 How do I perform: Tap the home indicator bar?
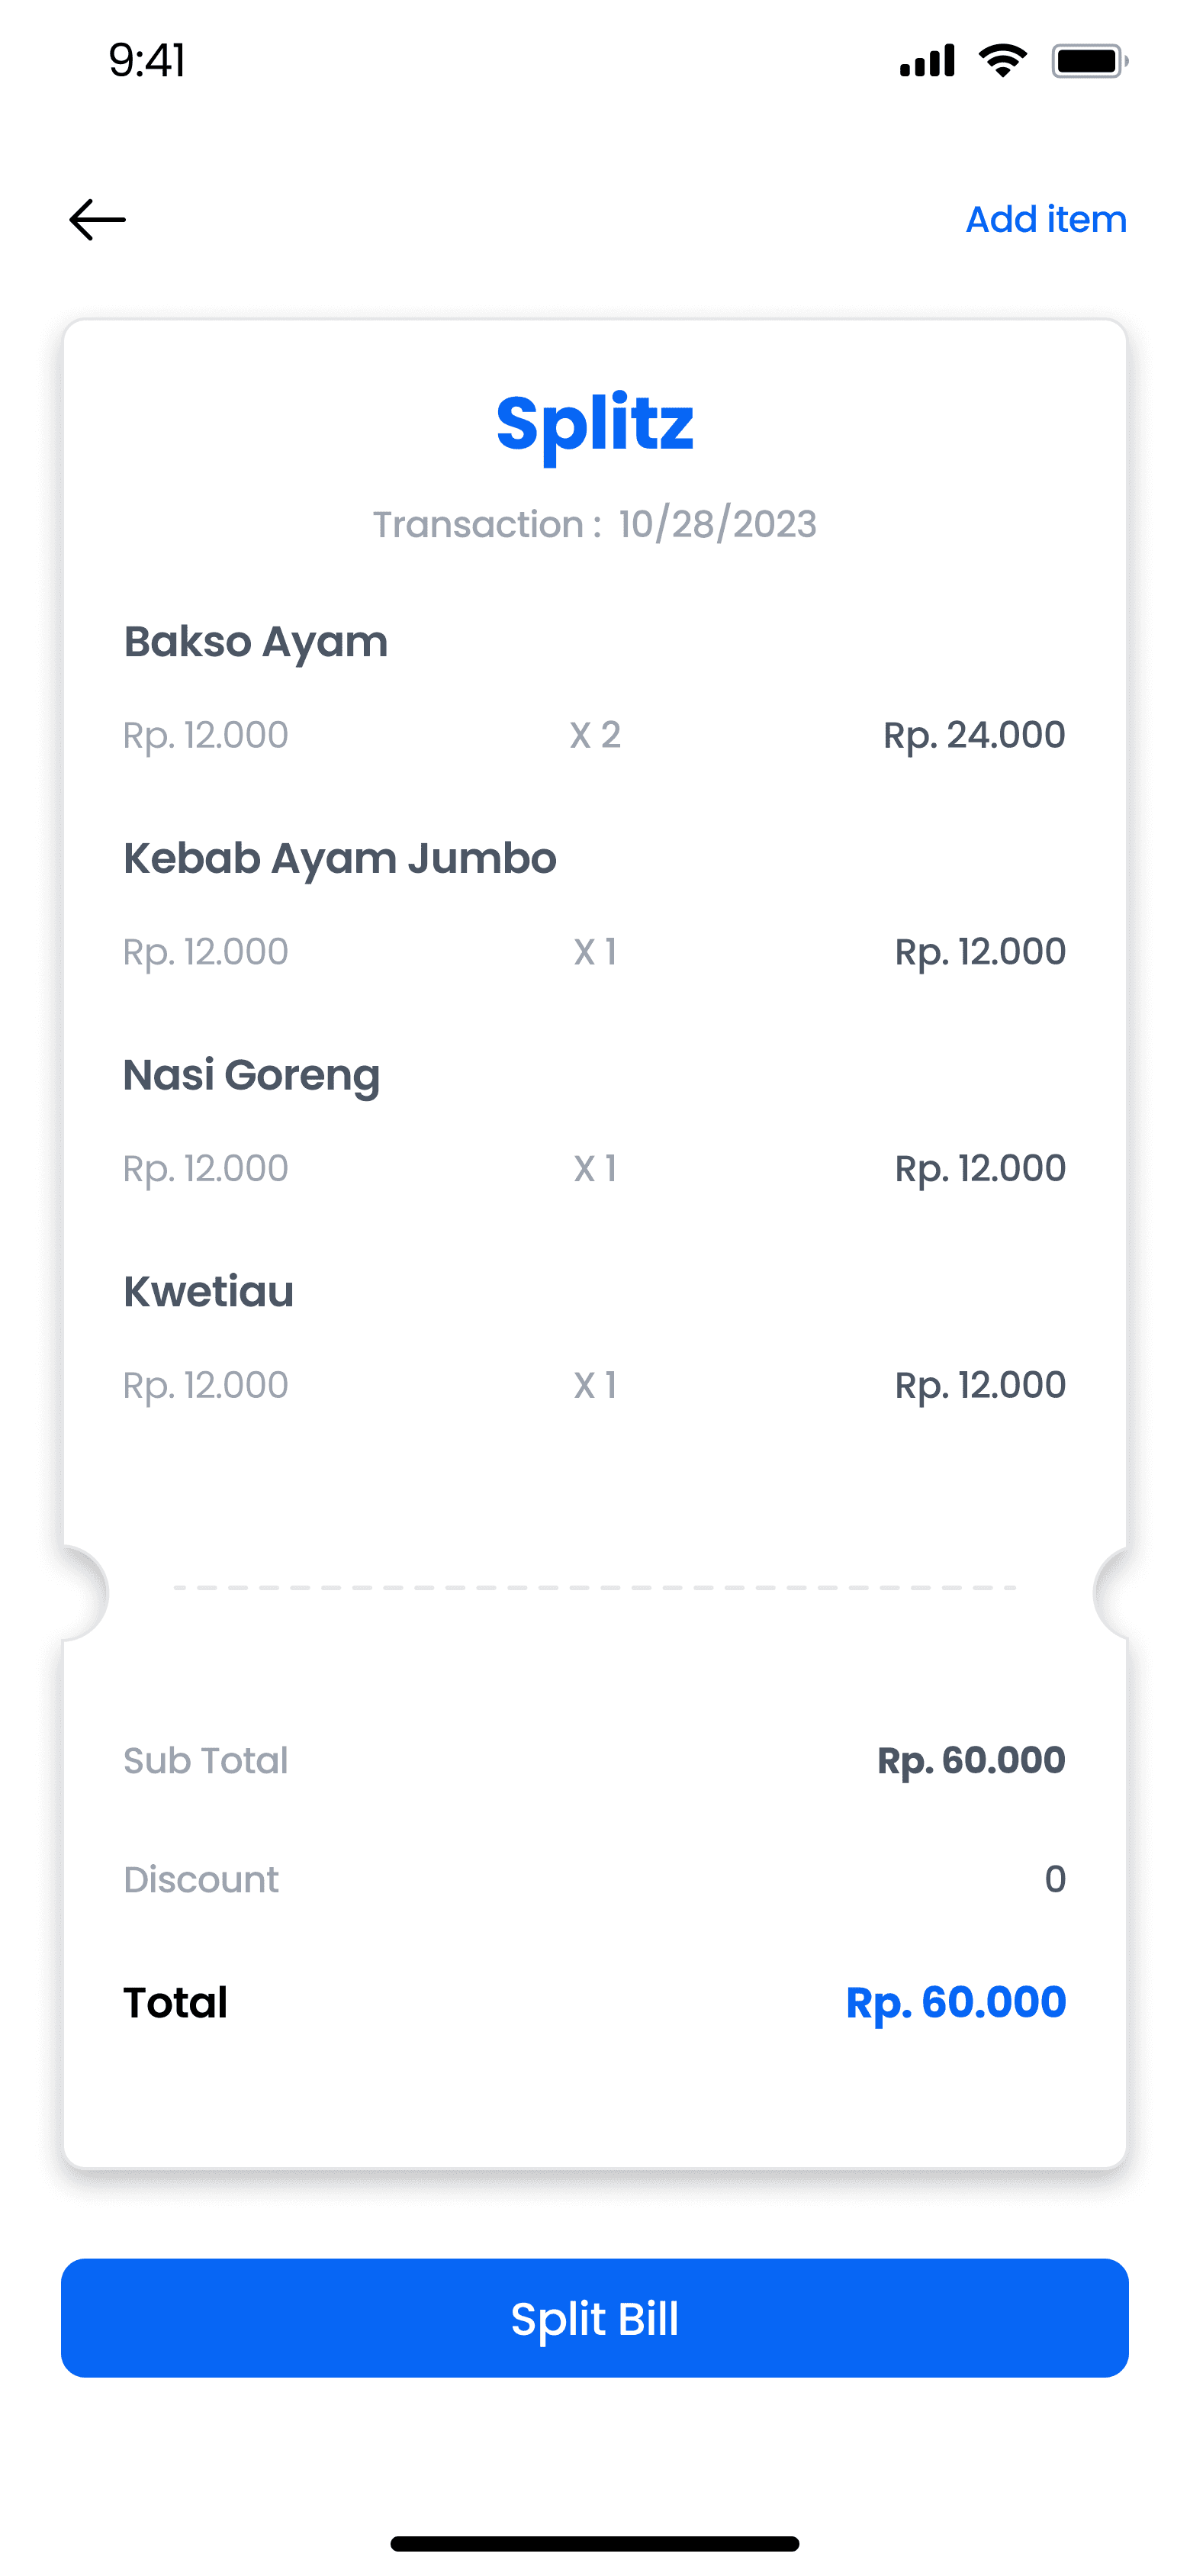click(x=595, y=2543)
